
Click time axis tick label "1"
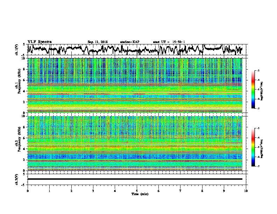[x=49, y=191]
